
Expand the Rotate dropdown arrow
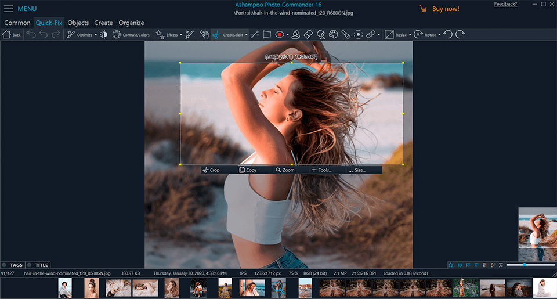point(439,35)
